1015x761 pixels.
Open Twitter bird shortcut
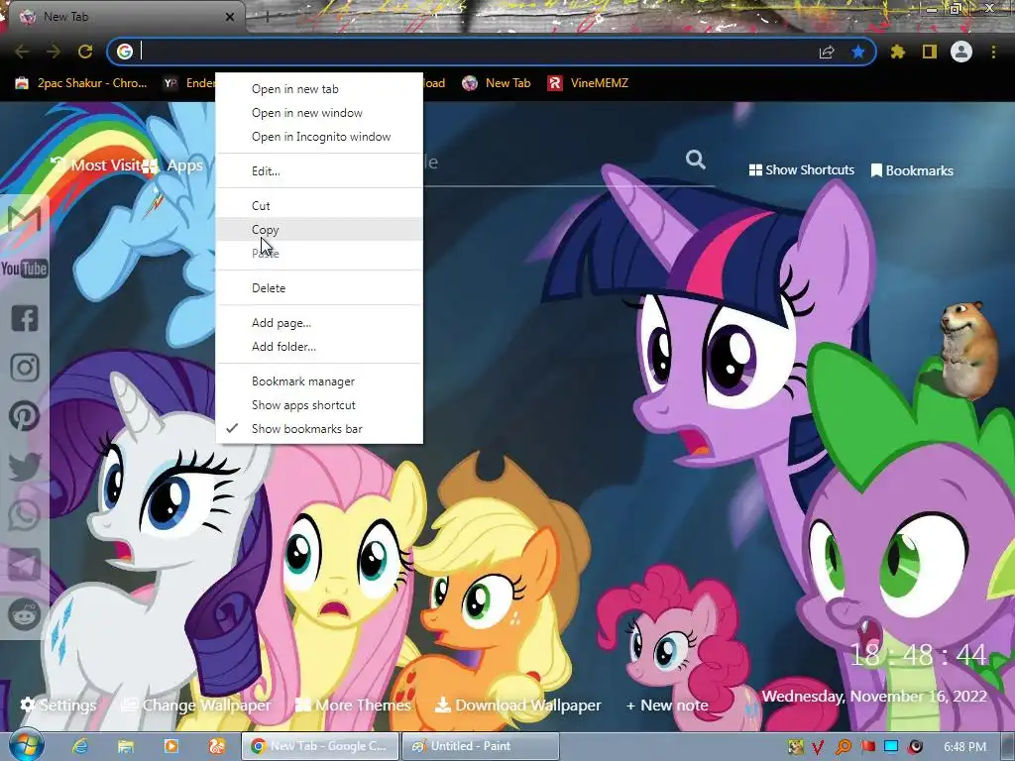[x=25, y=466]
